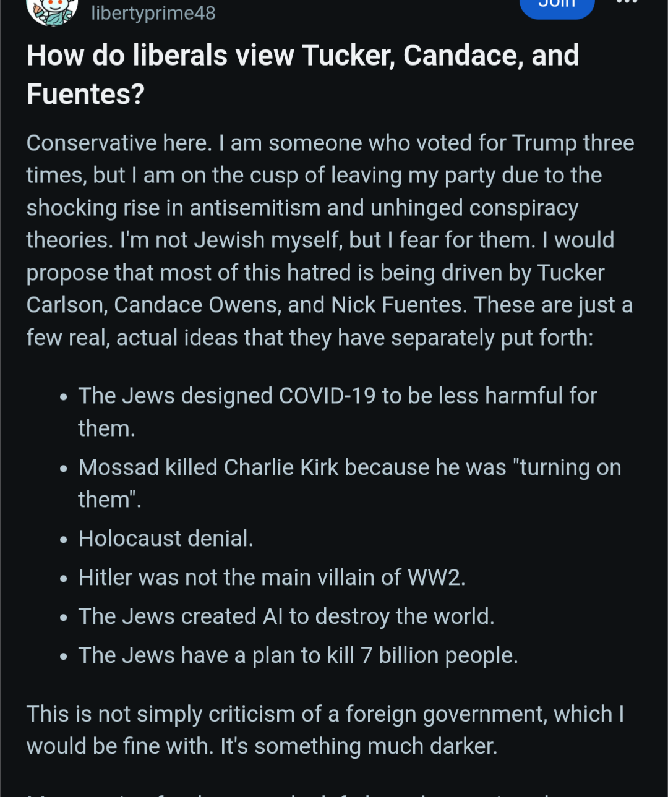Click the paragraph starting 'Conservative here'

click(x=330, y=240)
